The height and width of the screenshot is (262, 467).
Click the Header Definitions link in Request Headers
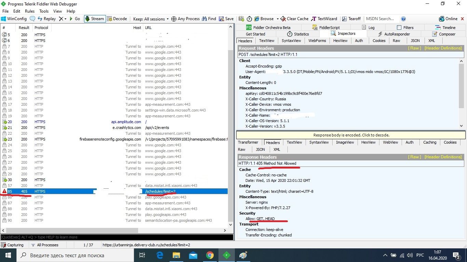(x=443, y=48)
